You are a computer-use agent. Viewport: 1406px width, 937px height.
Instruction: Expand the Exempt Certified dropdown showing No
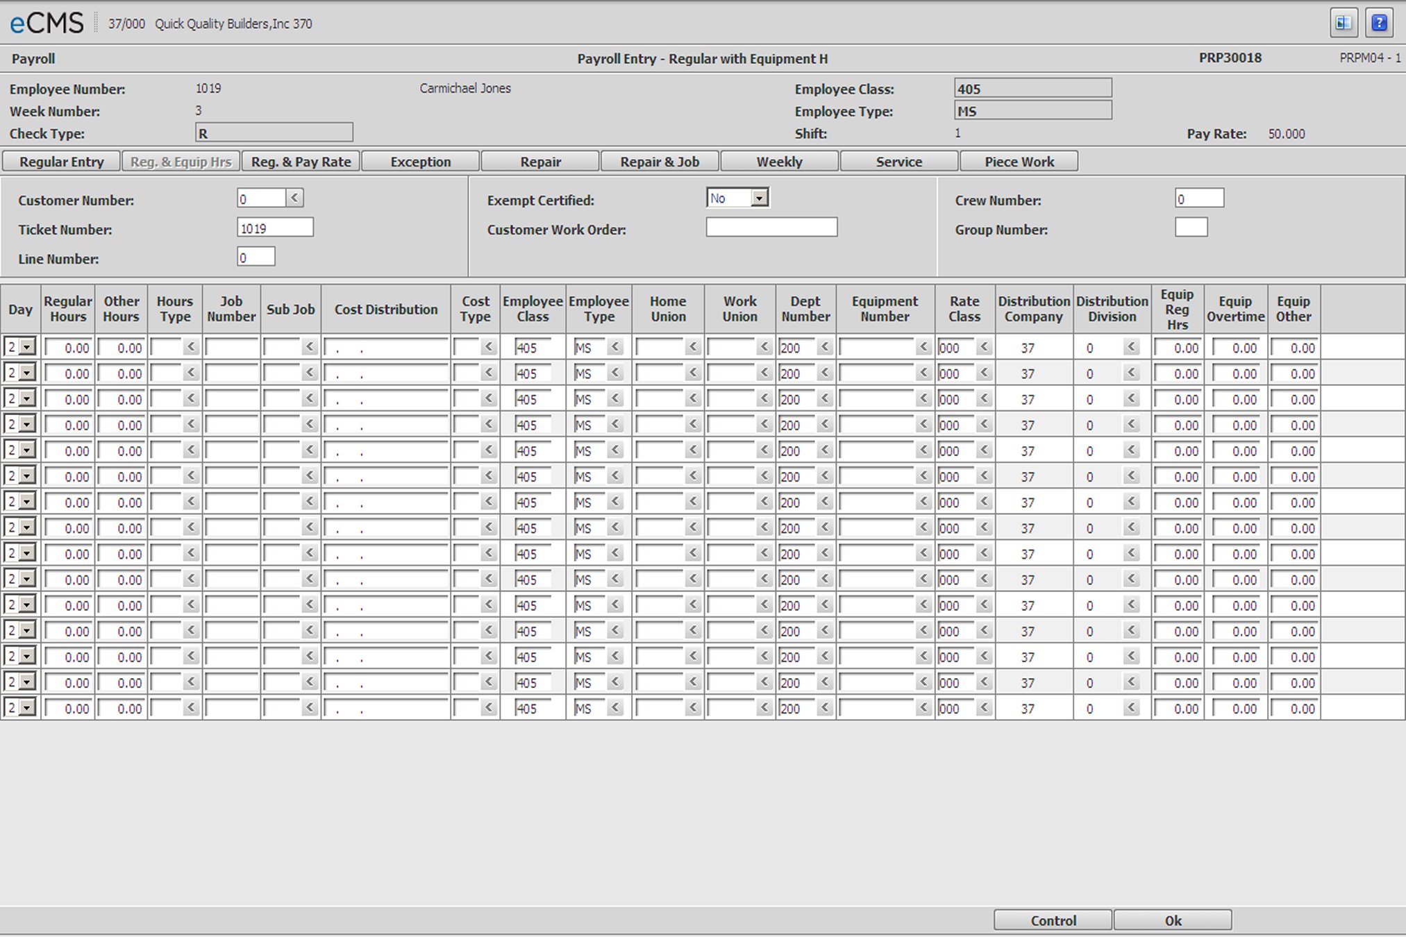[x=760, y=199]
